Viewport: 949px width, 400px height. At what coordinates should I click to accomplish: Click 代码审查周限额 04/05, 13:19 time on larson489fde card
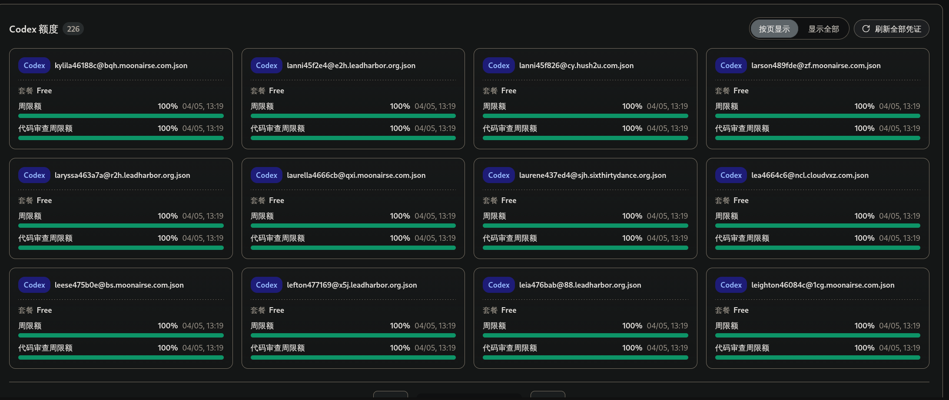(899, 128)
